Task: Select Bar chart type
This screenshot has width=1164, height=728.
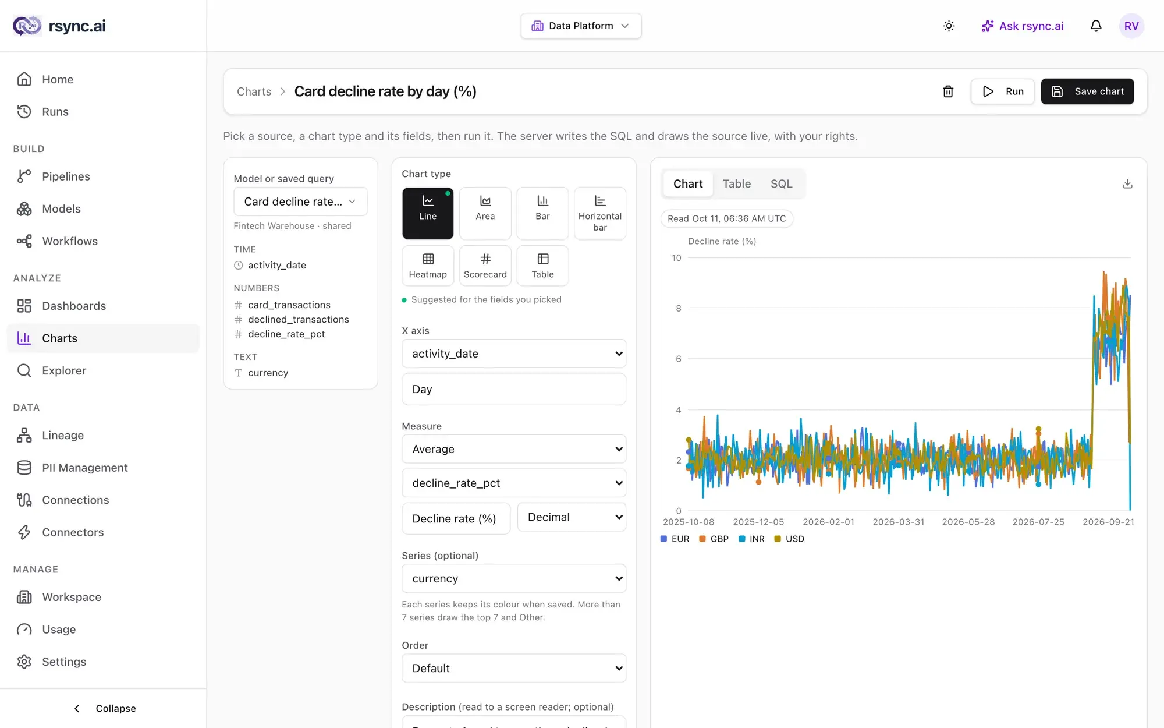Action: point(542,213)
